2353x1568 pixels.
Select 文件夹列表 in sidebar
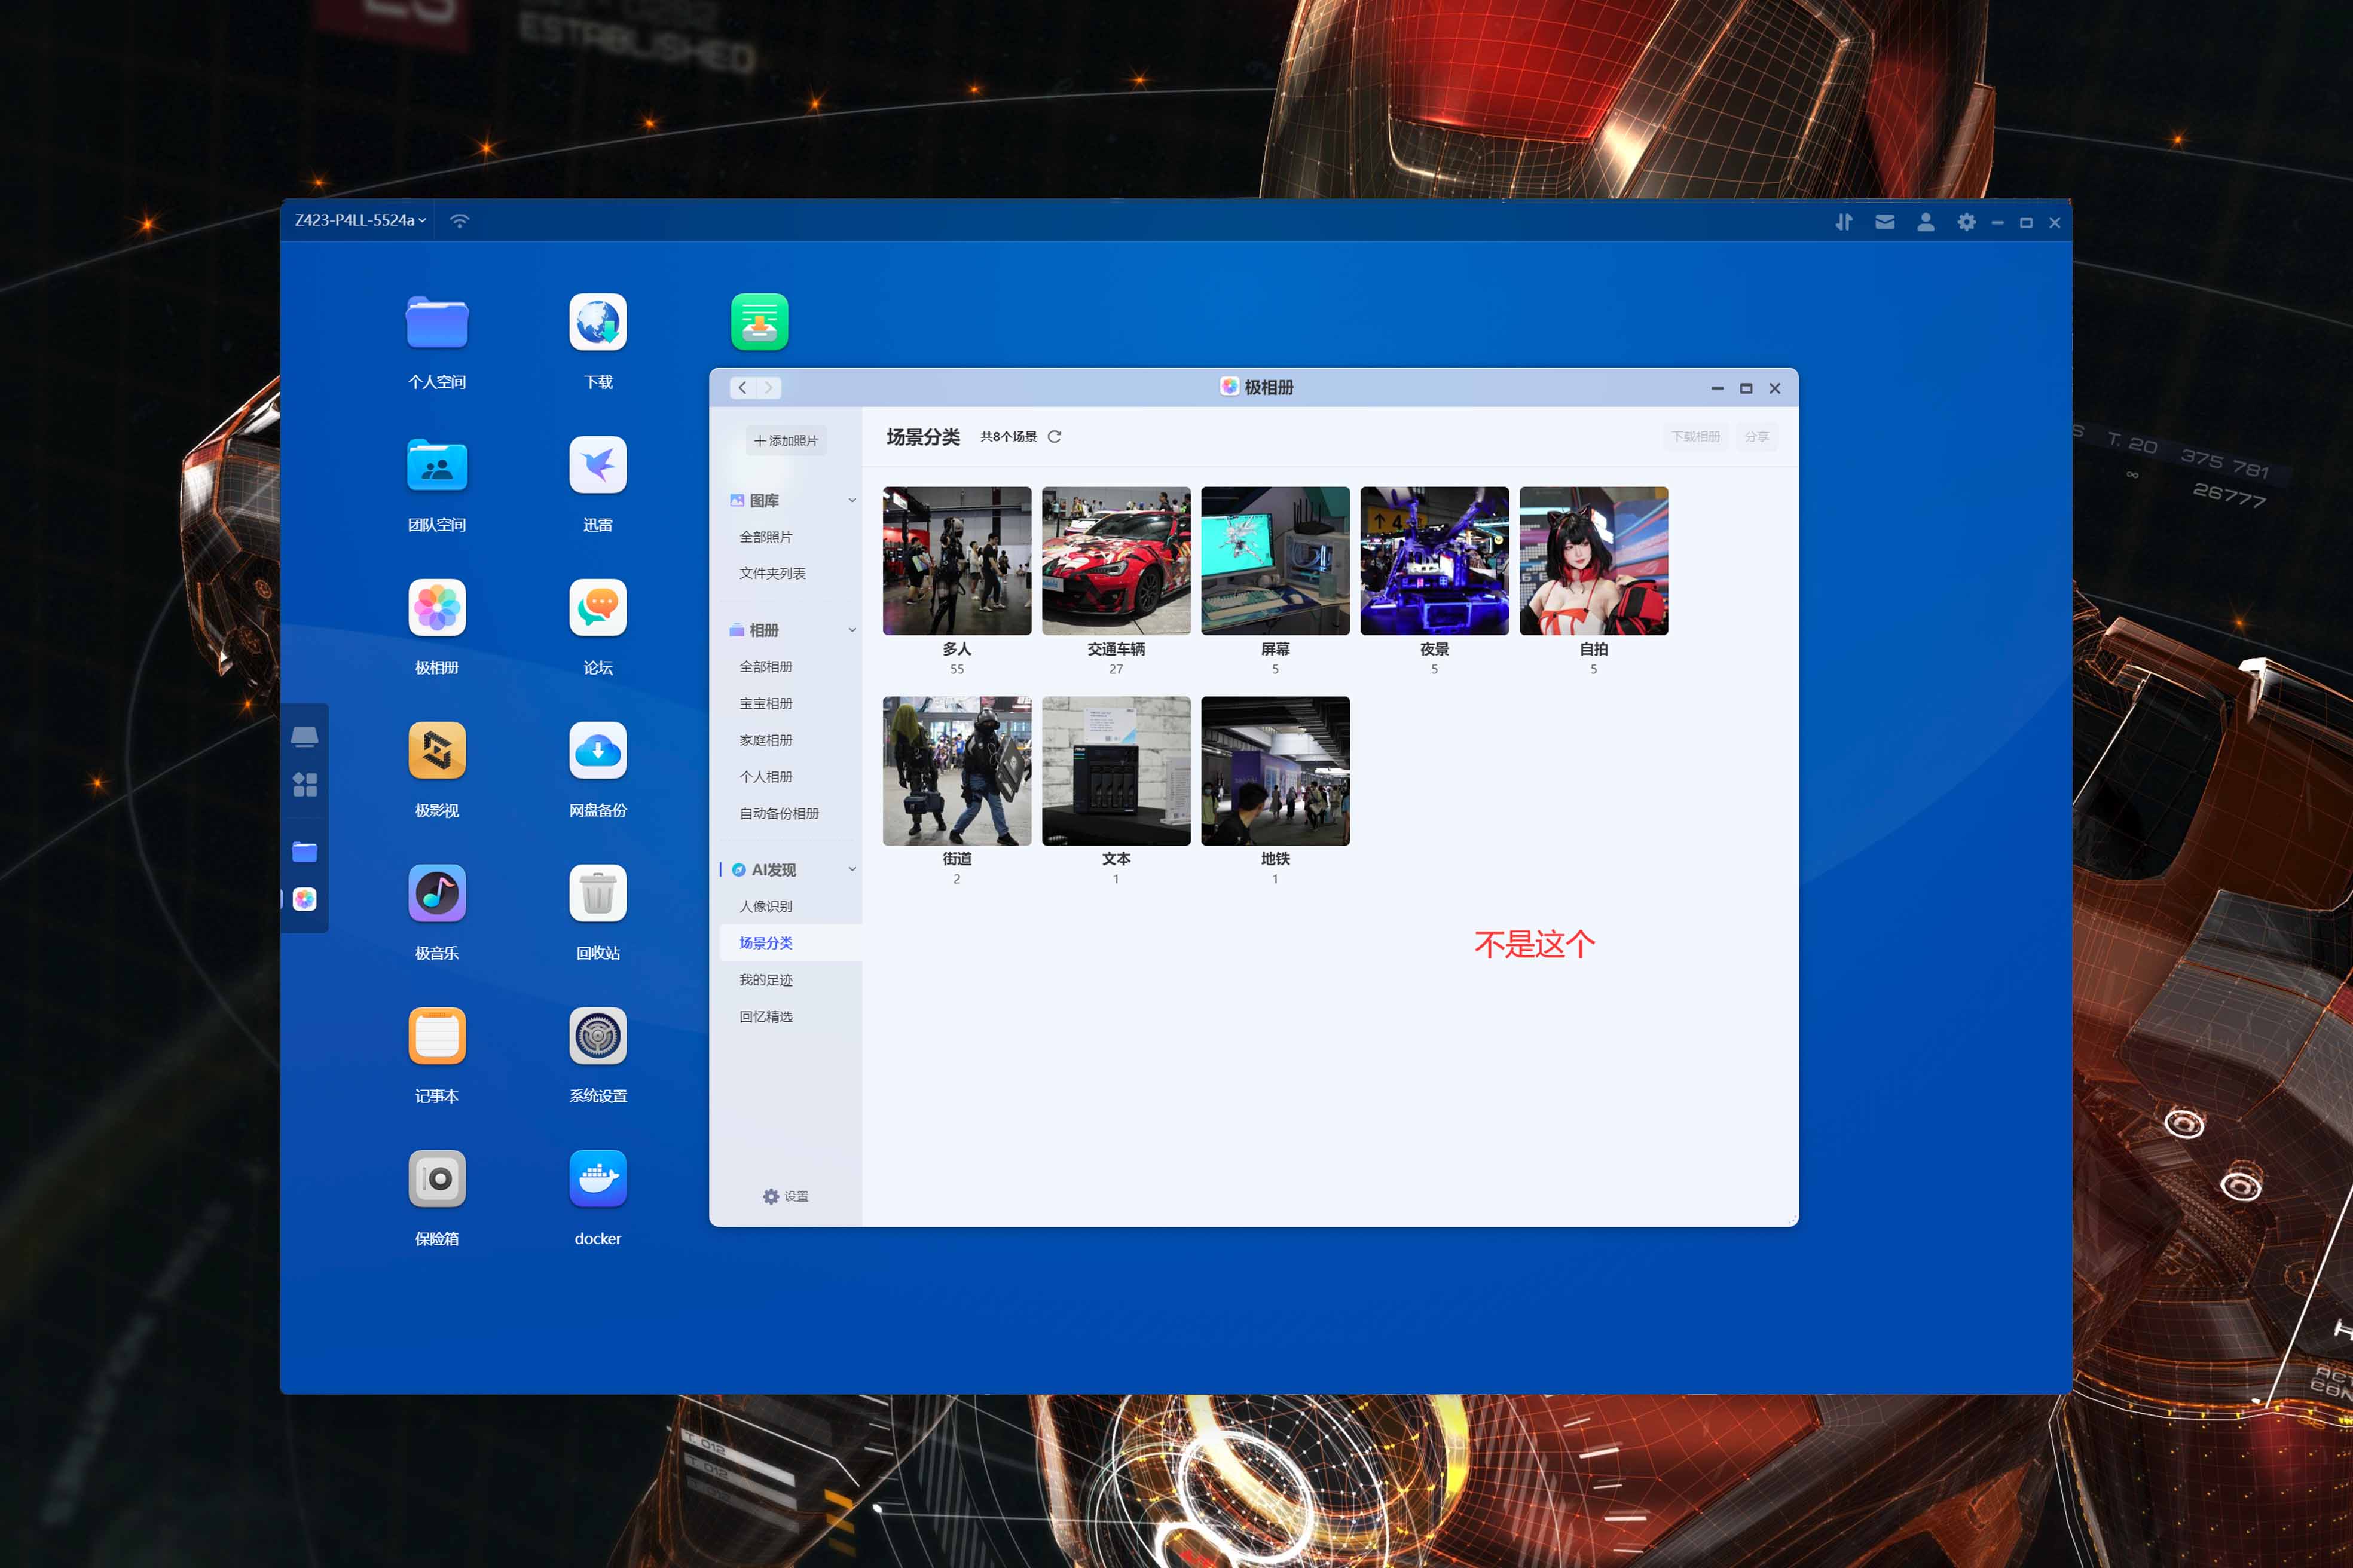point(772,574)
